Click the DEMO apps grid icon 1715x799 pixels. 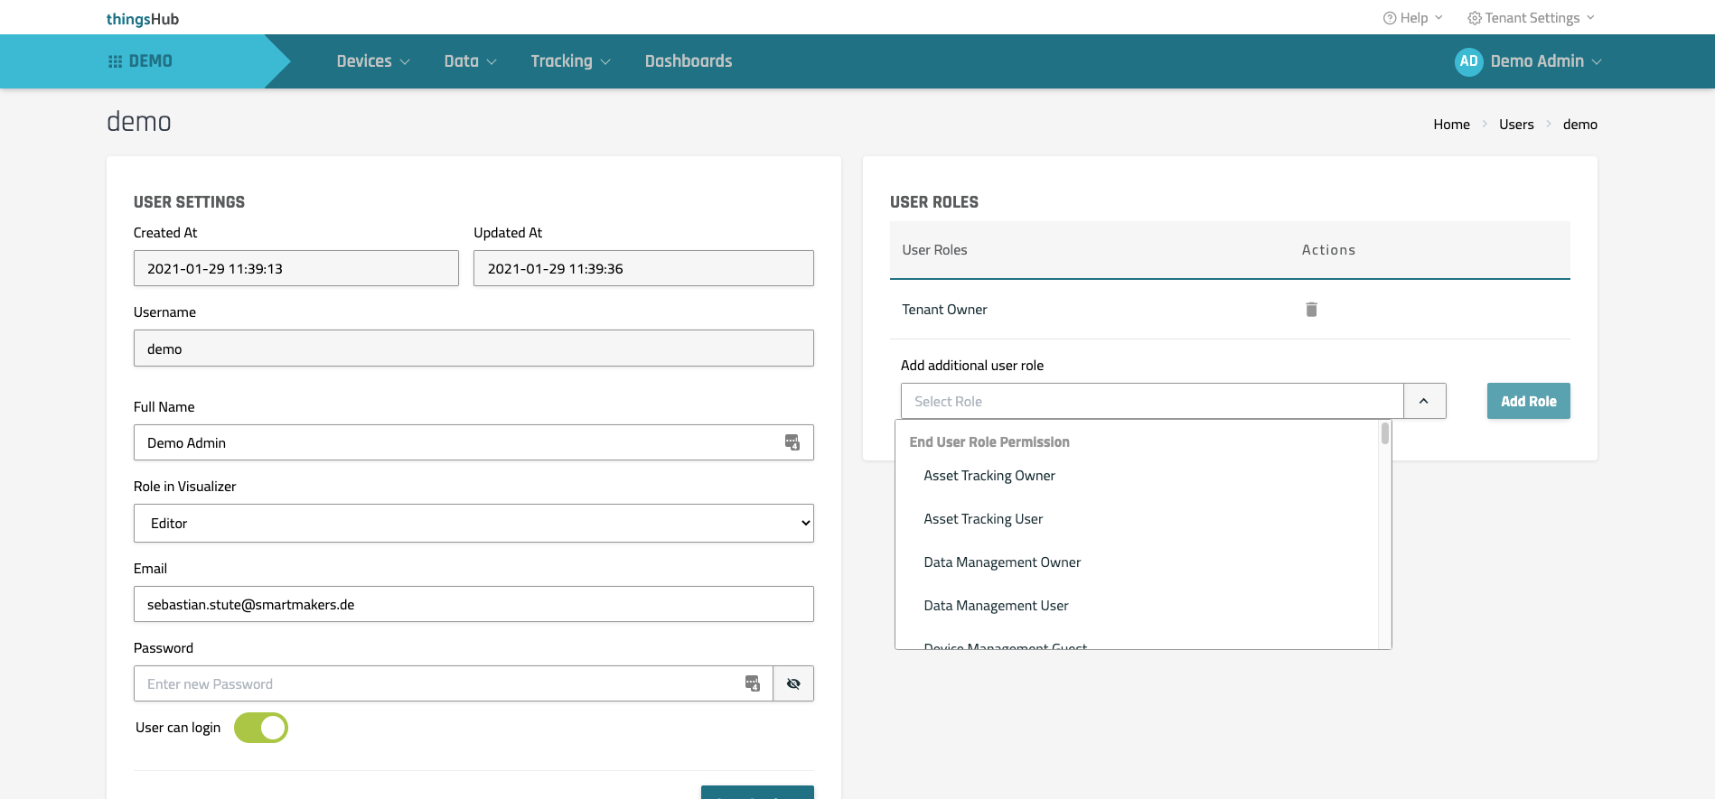(116, 61)
